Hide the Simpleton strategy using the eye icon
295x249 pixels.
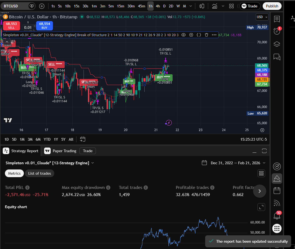point(183,35)
